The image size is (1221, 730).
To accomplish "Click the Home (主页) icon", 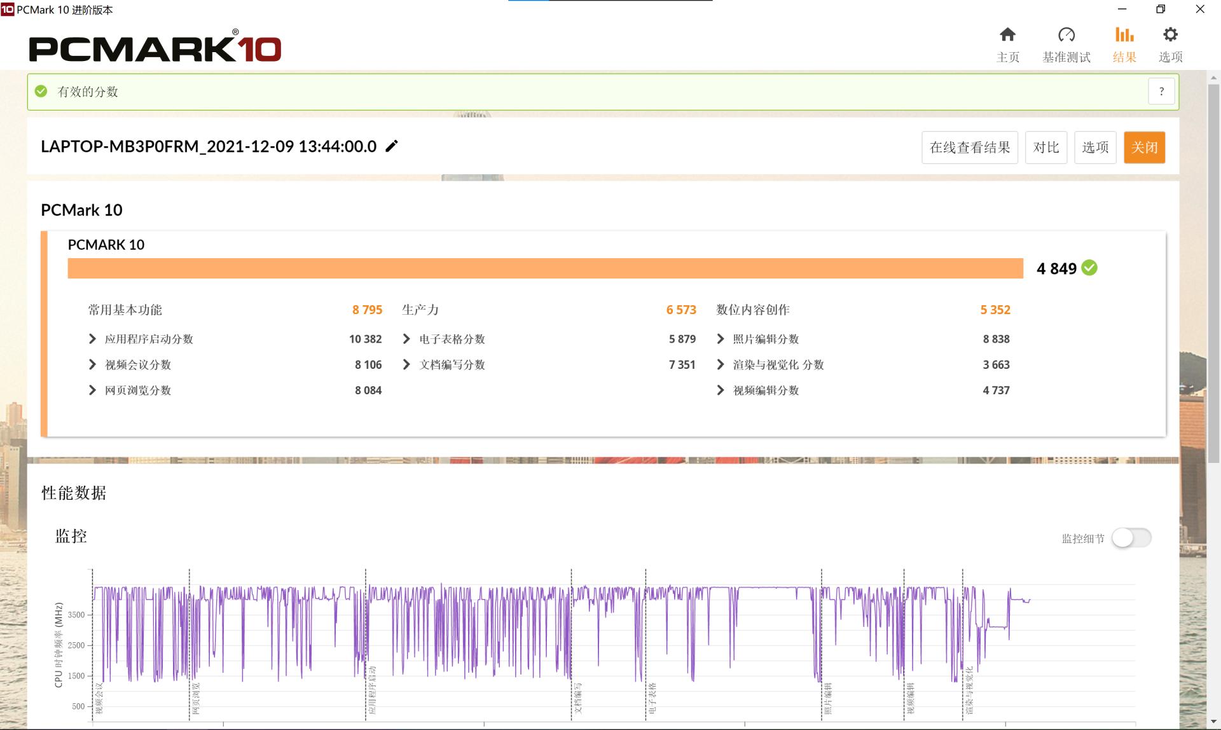I will (1007, 35).
